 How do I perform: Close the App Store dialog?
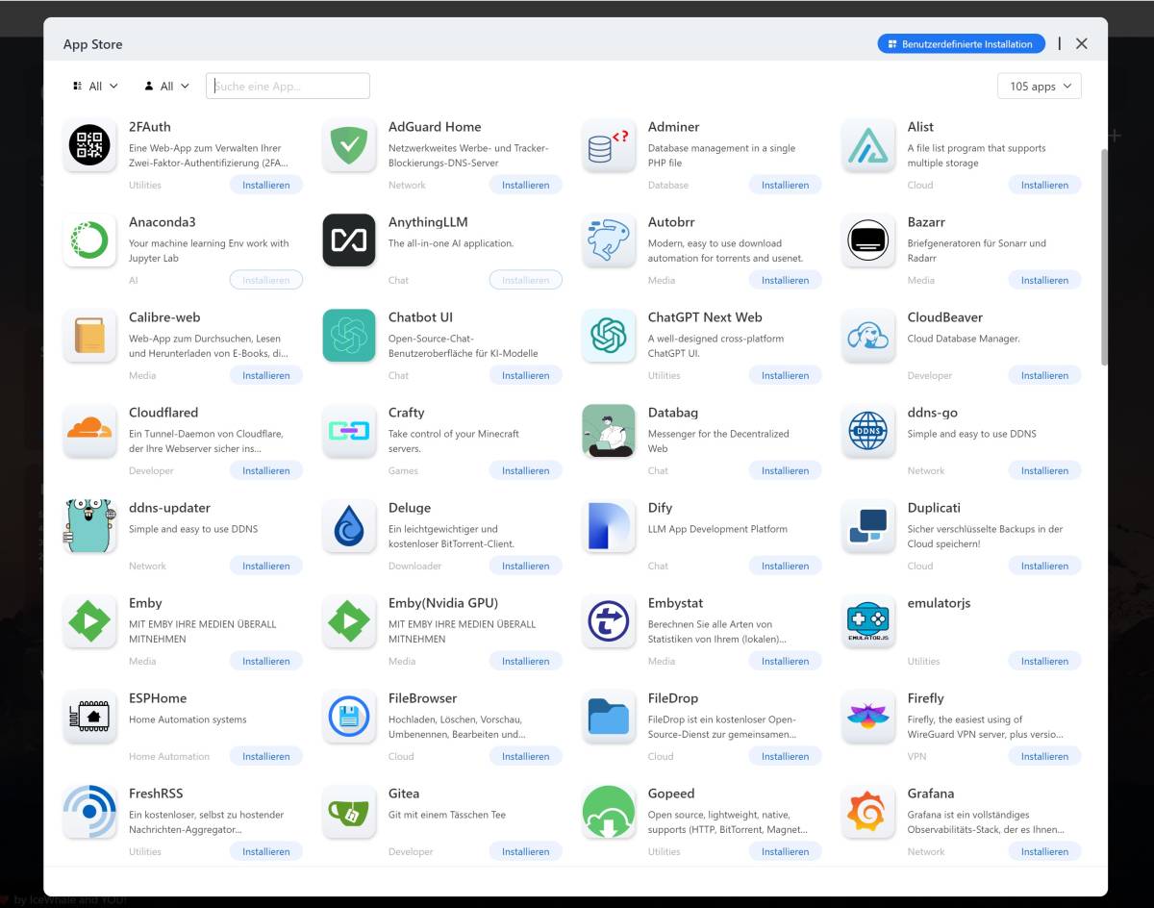click(1082, 44)
